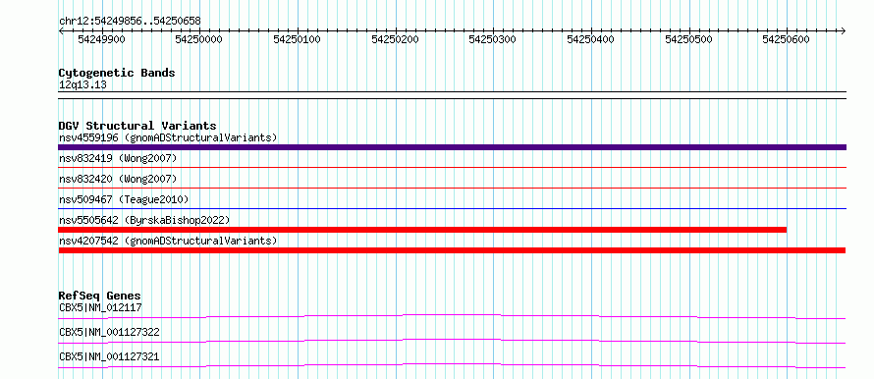Click the magenta CBX5|NM_012117 gene line
874x379 pixels.
point(452,316)
